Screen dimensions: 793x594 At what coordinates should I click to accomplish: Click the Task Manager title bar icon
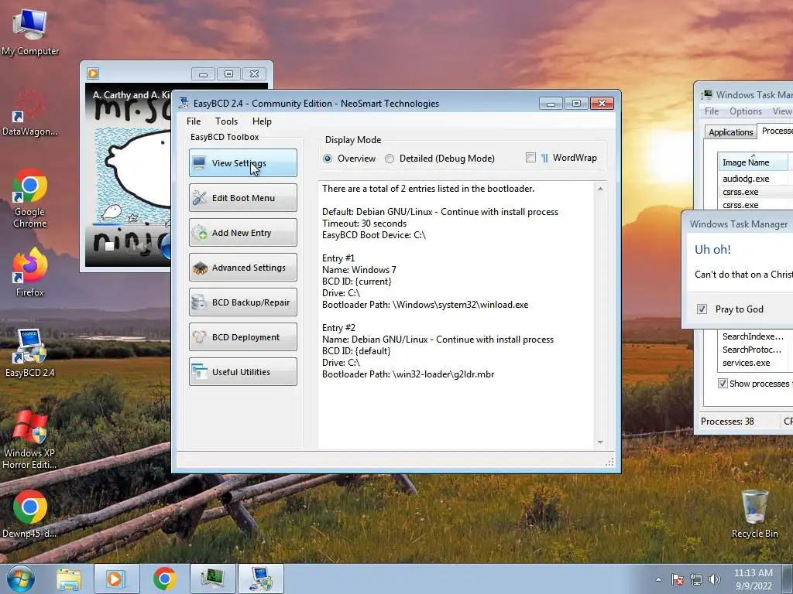tap(706, 94)
